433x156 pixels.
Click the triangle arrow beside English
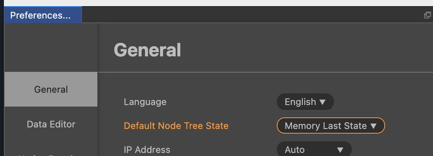point(323,102)
